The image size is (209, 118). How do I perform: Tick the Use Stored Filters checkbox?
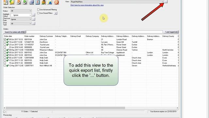[38, 13]
